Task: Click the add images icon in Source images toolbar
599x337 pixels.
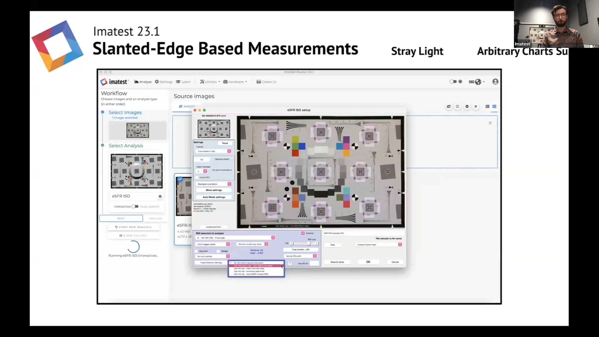Action: tap(449, 106)
